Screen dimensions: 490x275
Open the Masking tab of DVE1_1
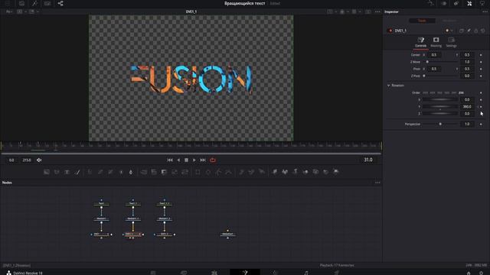point(436,42)
